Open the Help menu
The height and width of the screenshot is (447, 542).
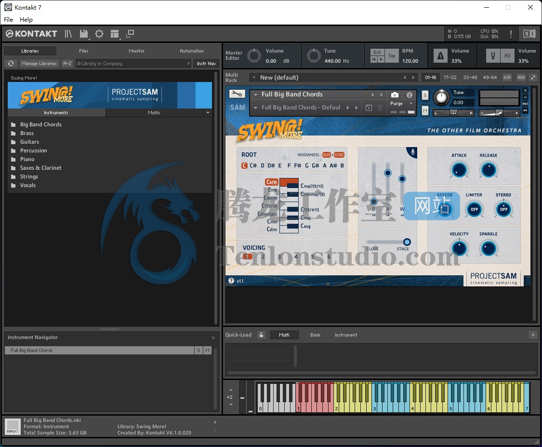tap(26, 19)
